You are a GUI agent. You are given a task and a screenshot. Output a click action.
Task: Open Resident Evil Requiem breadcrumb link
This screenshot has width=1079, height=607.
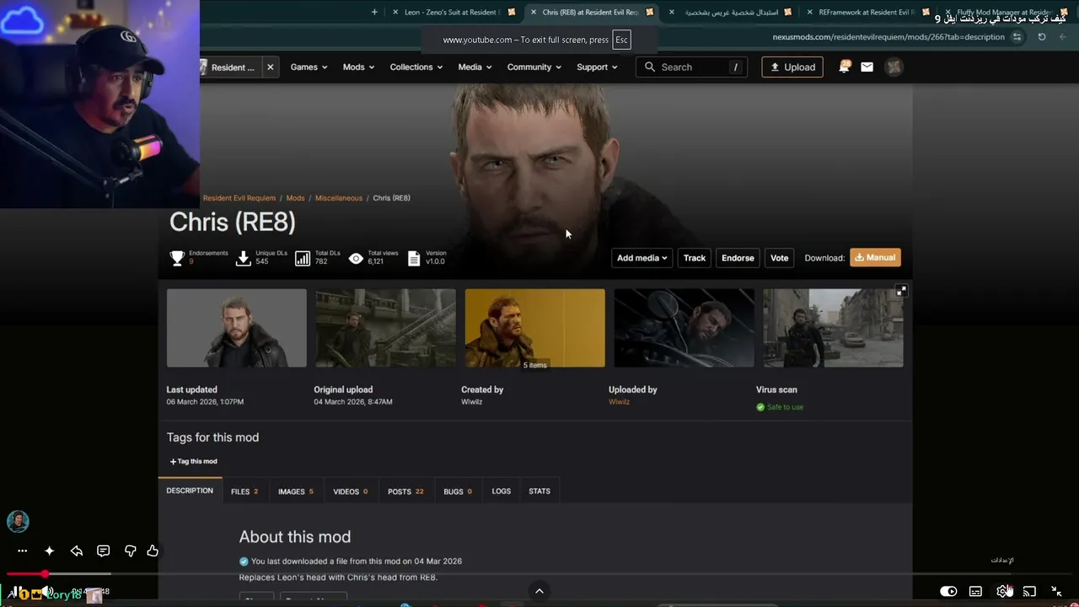(x=239, y=198)
